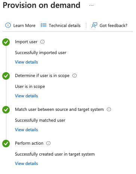Click the info icon next to Perform action
136x174 pixels.
(x=48, y=143)
